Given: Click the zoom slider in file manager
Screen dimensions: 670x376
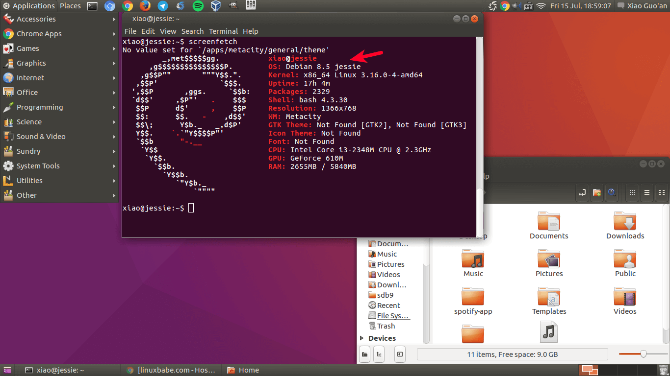Looking at the screenshot, I should (x=643, y=354).
